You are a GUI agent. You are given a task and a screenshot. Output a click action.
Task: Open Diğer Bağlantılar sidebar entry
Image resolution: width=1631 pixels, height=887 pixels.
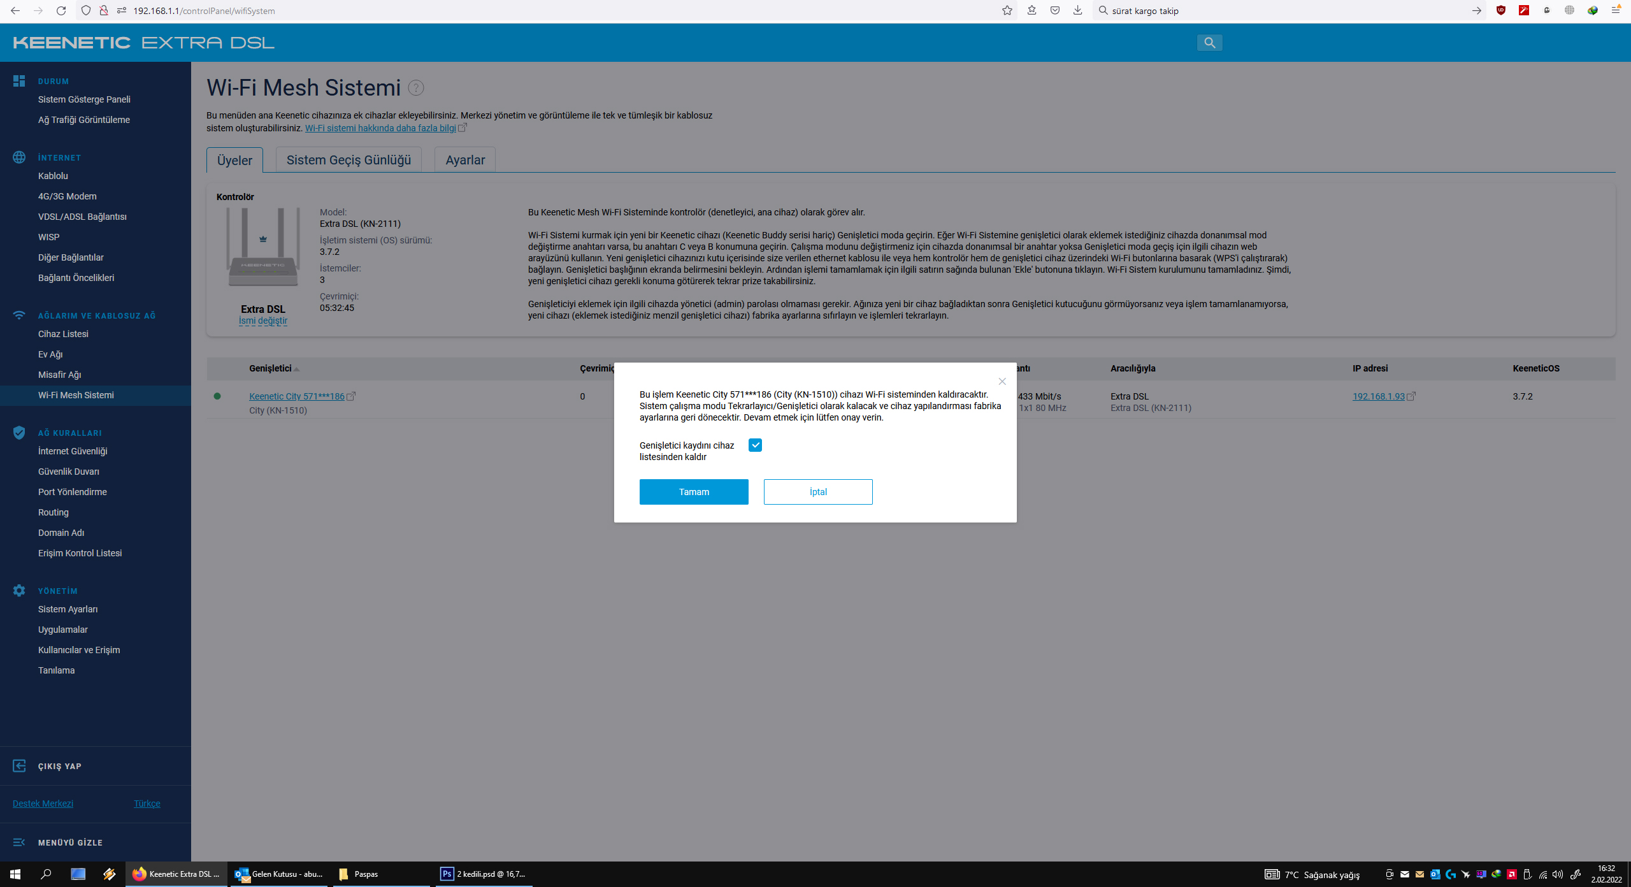click(x=71, y=257)
